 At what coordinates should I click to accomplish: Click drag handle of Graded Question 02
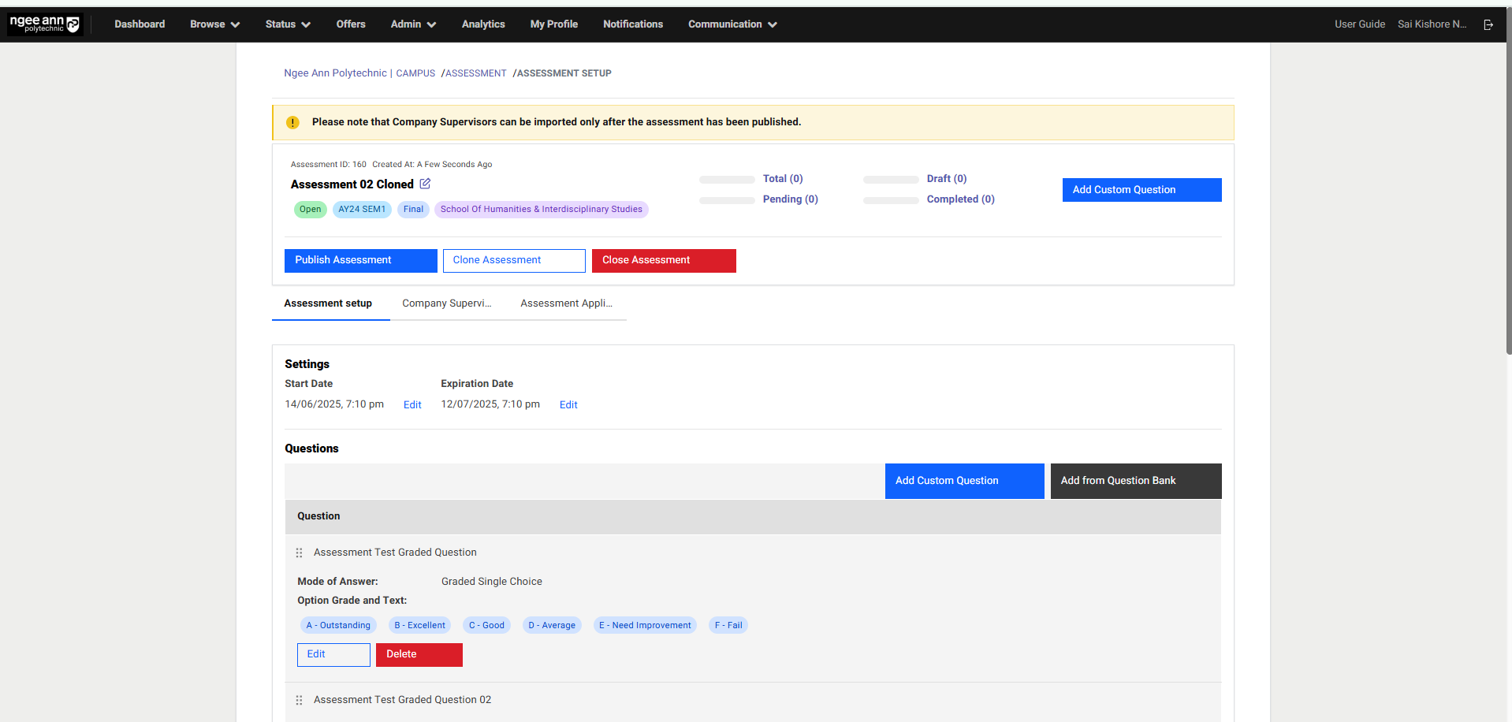click(299, 700)
